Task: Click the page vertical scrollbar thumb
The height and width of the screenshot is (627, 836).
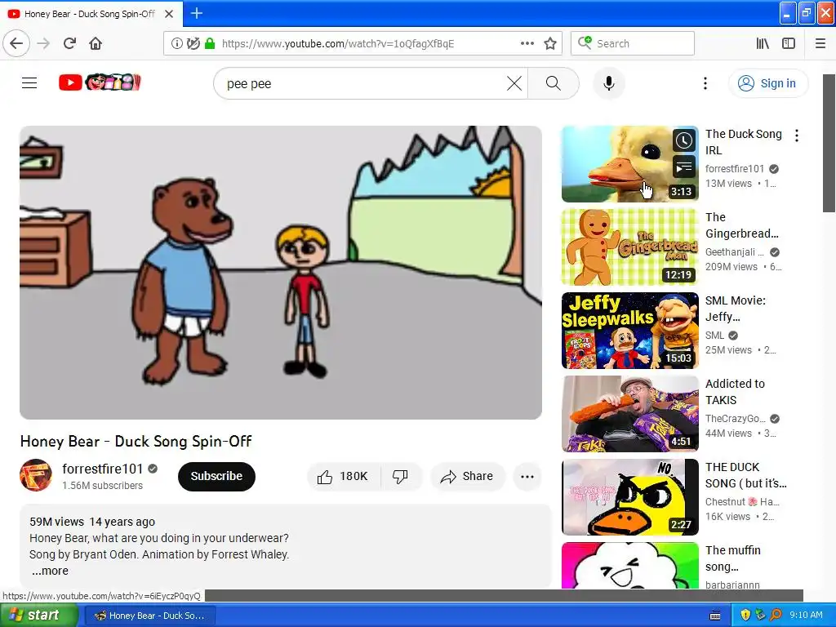Action: (x=829, y=143)
